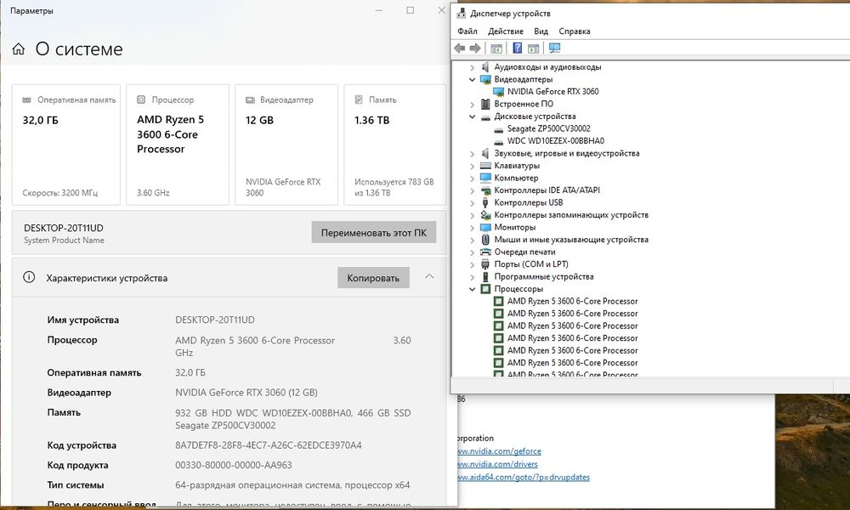Expand the Клавиатуры node

pos(472,167)
